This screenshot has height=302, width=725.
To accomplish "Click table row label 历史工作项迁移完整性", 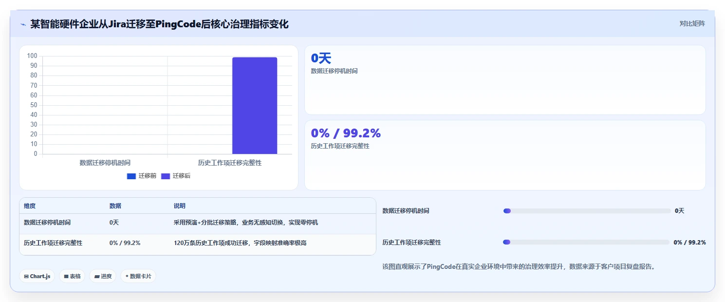I will click(x=53, y=243).
